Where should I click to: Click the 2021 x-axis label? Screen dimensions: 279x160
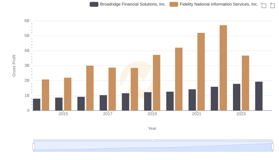(x=197, y=114)
